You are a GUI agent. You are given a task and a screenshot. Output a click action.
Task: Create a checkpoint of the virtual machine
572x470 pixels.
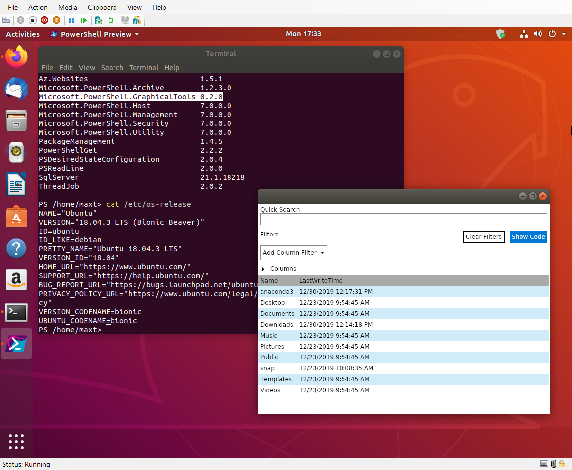coord(98,20)
